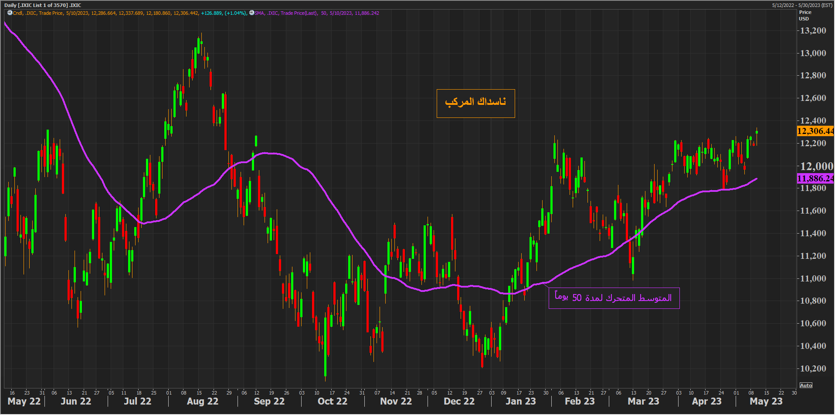
Task: Click the 11,400 price axis label
Action: 813,233
